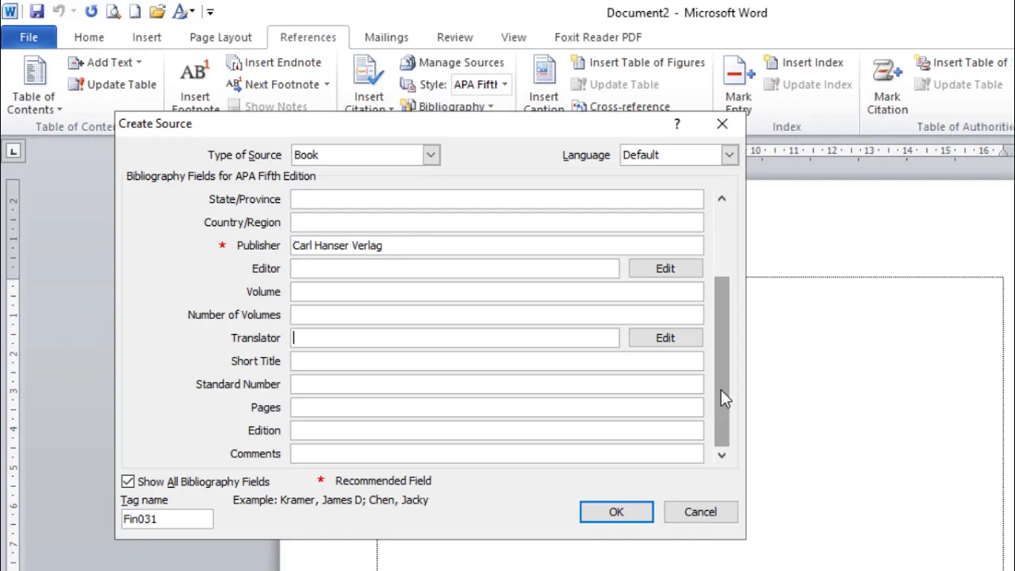Click the Cross-reference command

pyautogui.click(x=621, y=106)
